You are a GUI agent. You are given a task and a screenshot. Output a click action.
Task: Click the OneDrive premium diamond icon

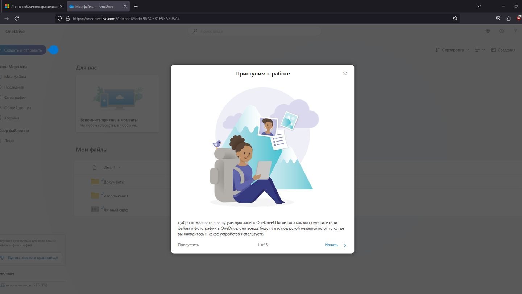tap(488, 31)
